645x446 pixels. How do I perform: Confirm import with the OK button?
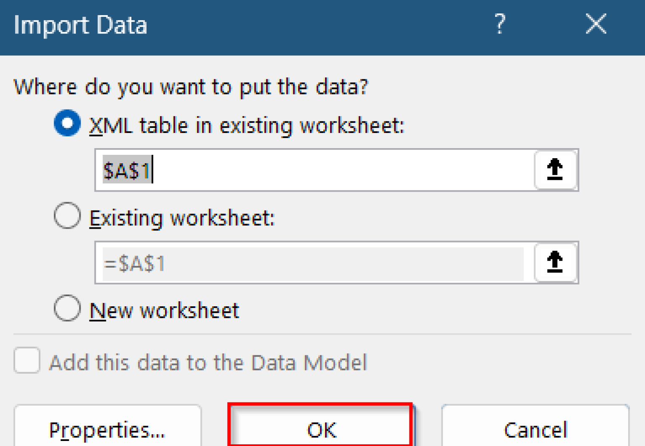click(x=321, y=428)
